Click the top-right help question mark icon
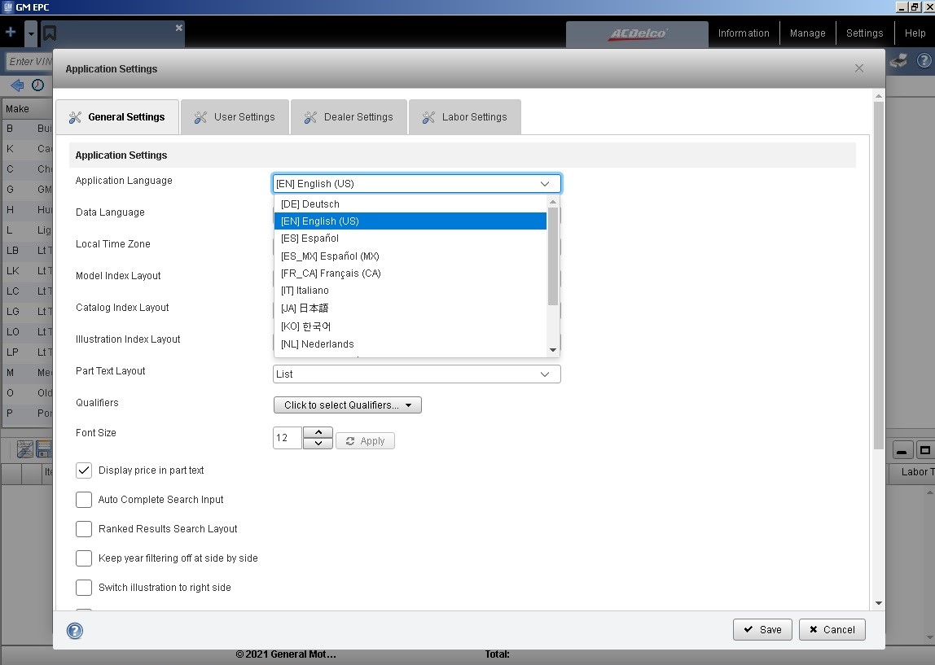Viewport: 935px width, 665px height. point(924,60)
